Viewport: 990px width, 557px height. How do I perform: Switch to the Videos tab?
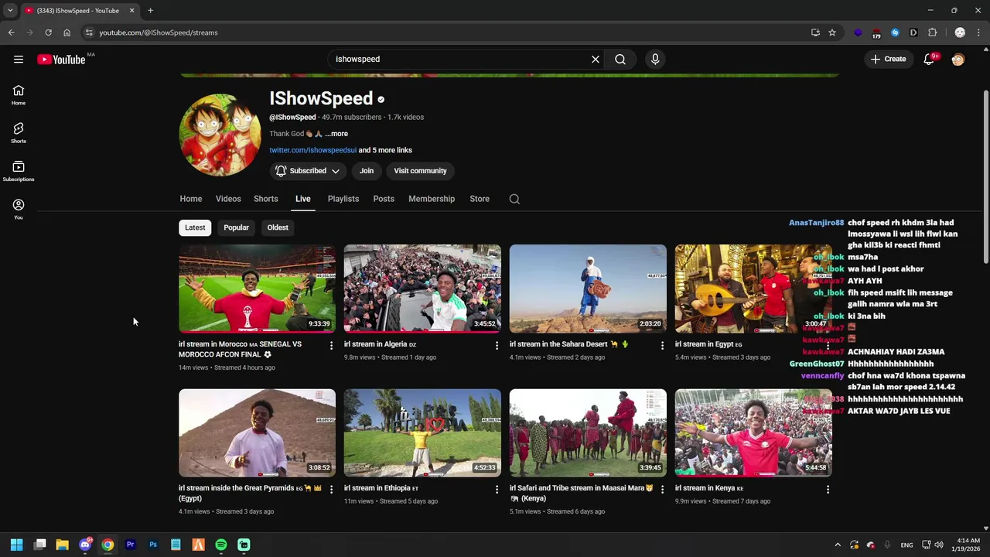228,199
